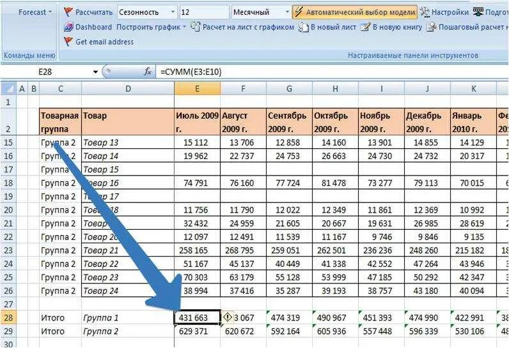Viewport: 509px width, 348px height.
Task: Open the Forecast dropdown menu
Action: coord(35,12)
